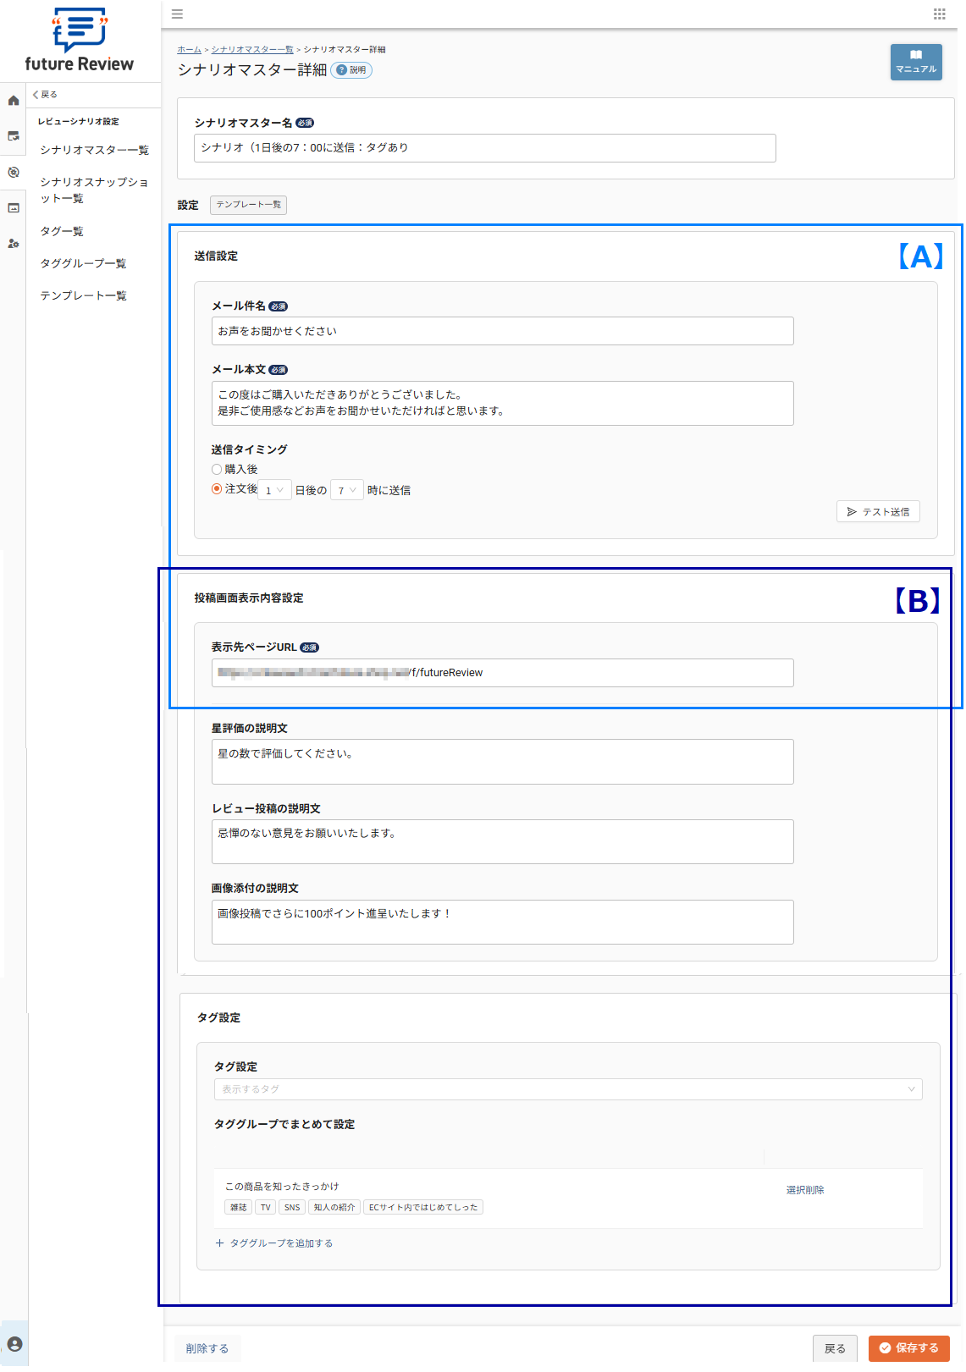Click the review scenario settings gear icon

pos(14,173)
